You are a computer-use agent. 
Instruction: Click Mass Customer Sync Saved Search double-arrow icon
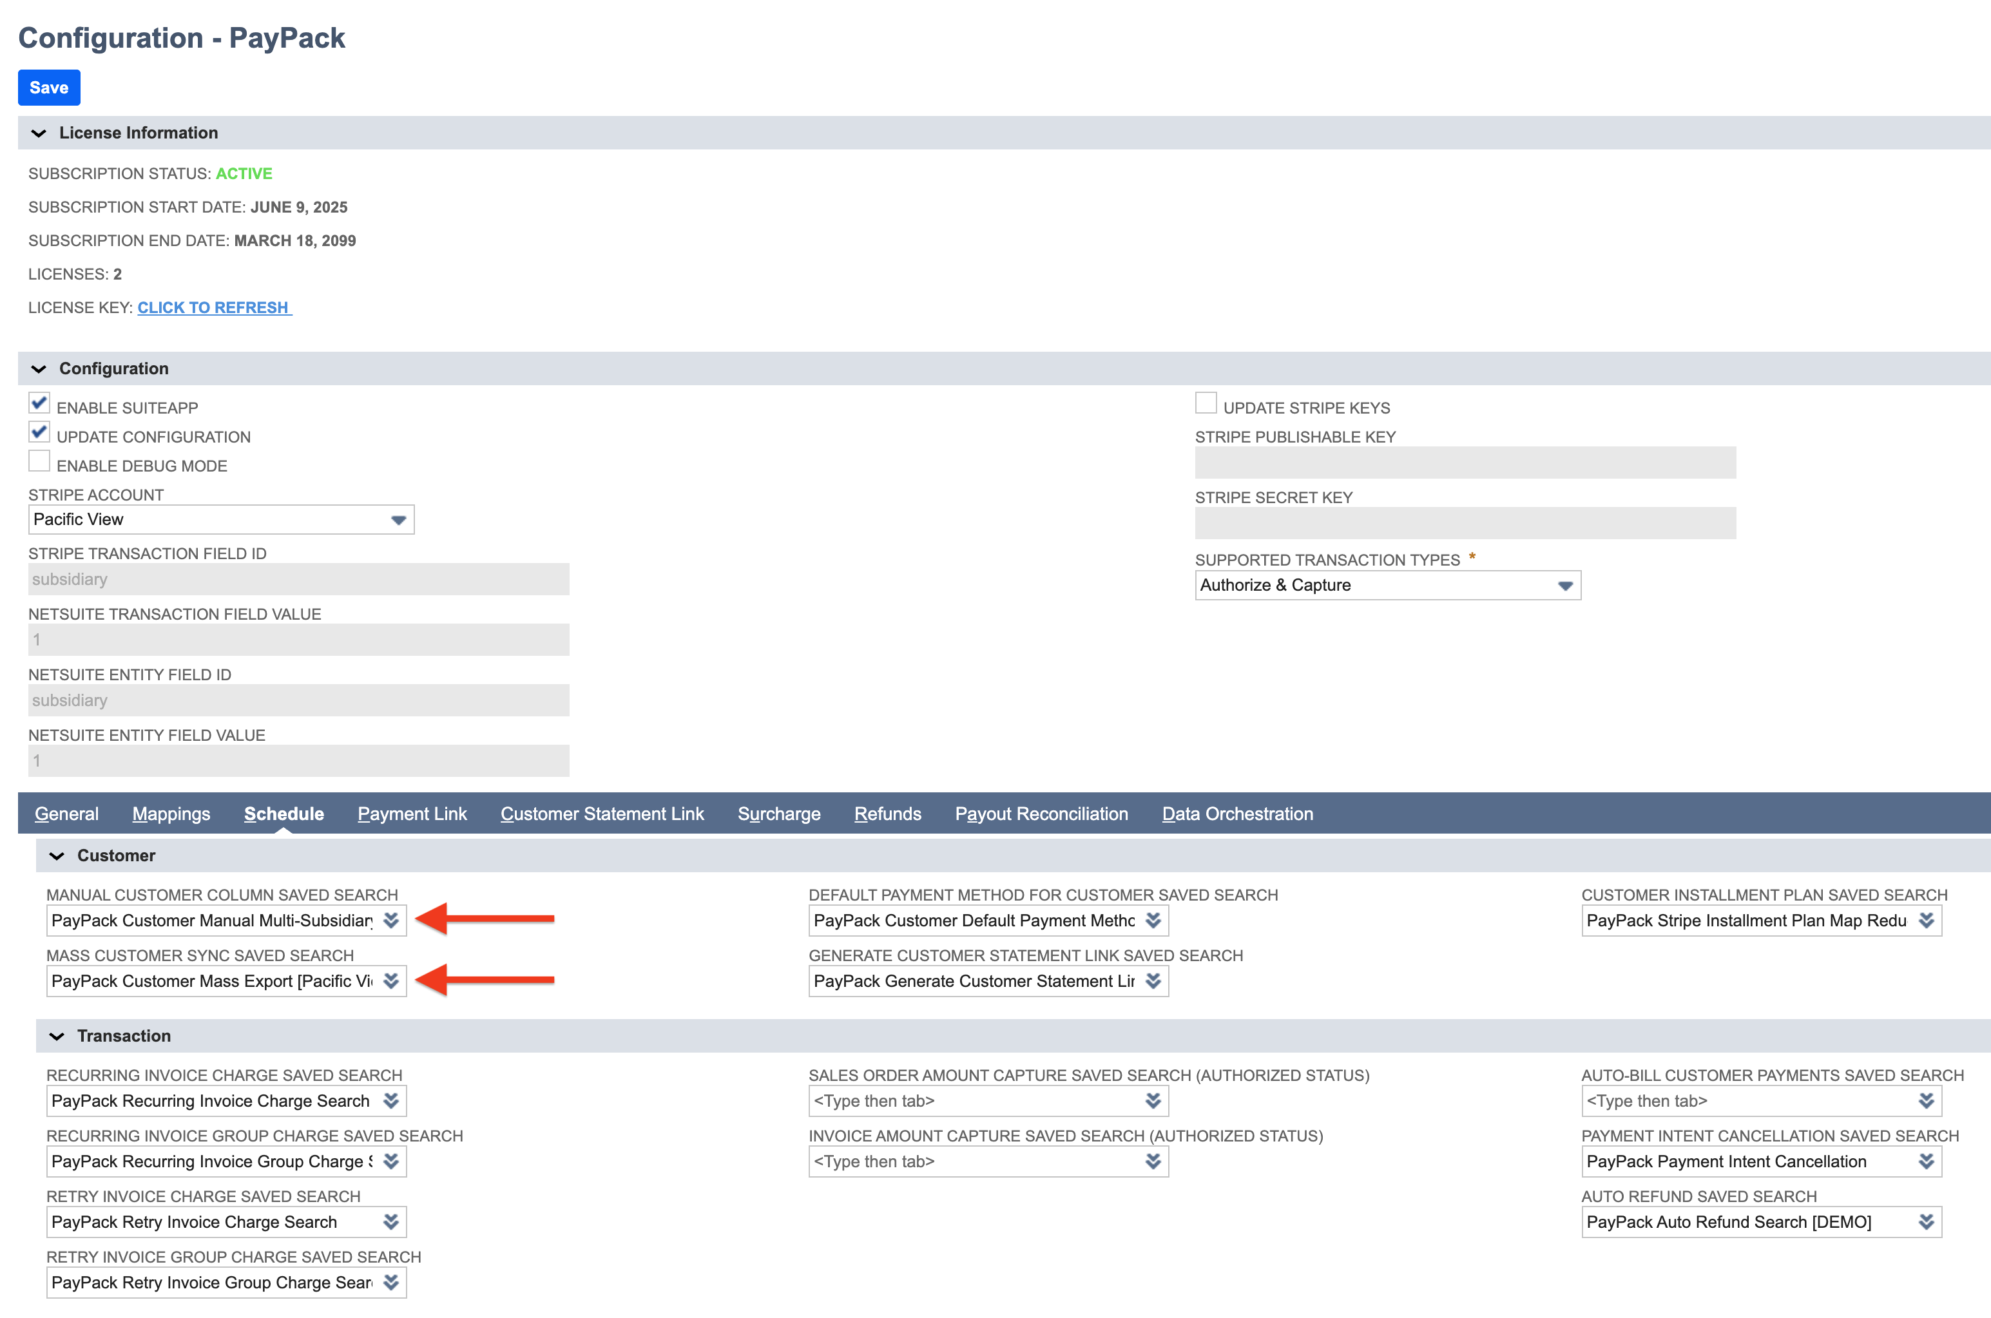point(391,981)
